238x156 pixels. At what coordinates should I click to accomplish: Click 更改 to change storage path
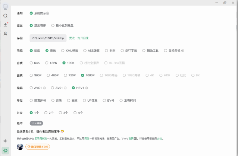point(72,38)
